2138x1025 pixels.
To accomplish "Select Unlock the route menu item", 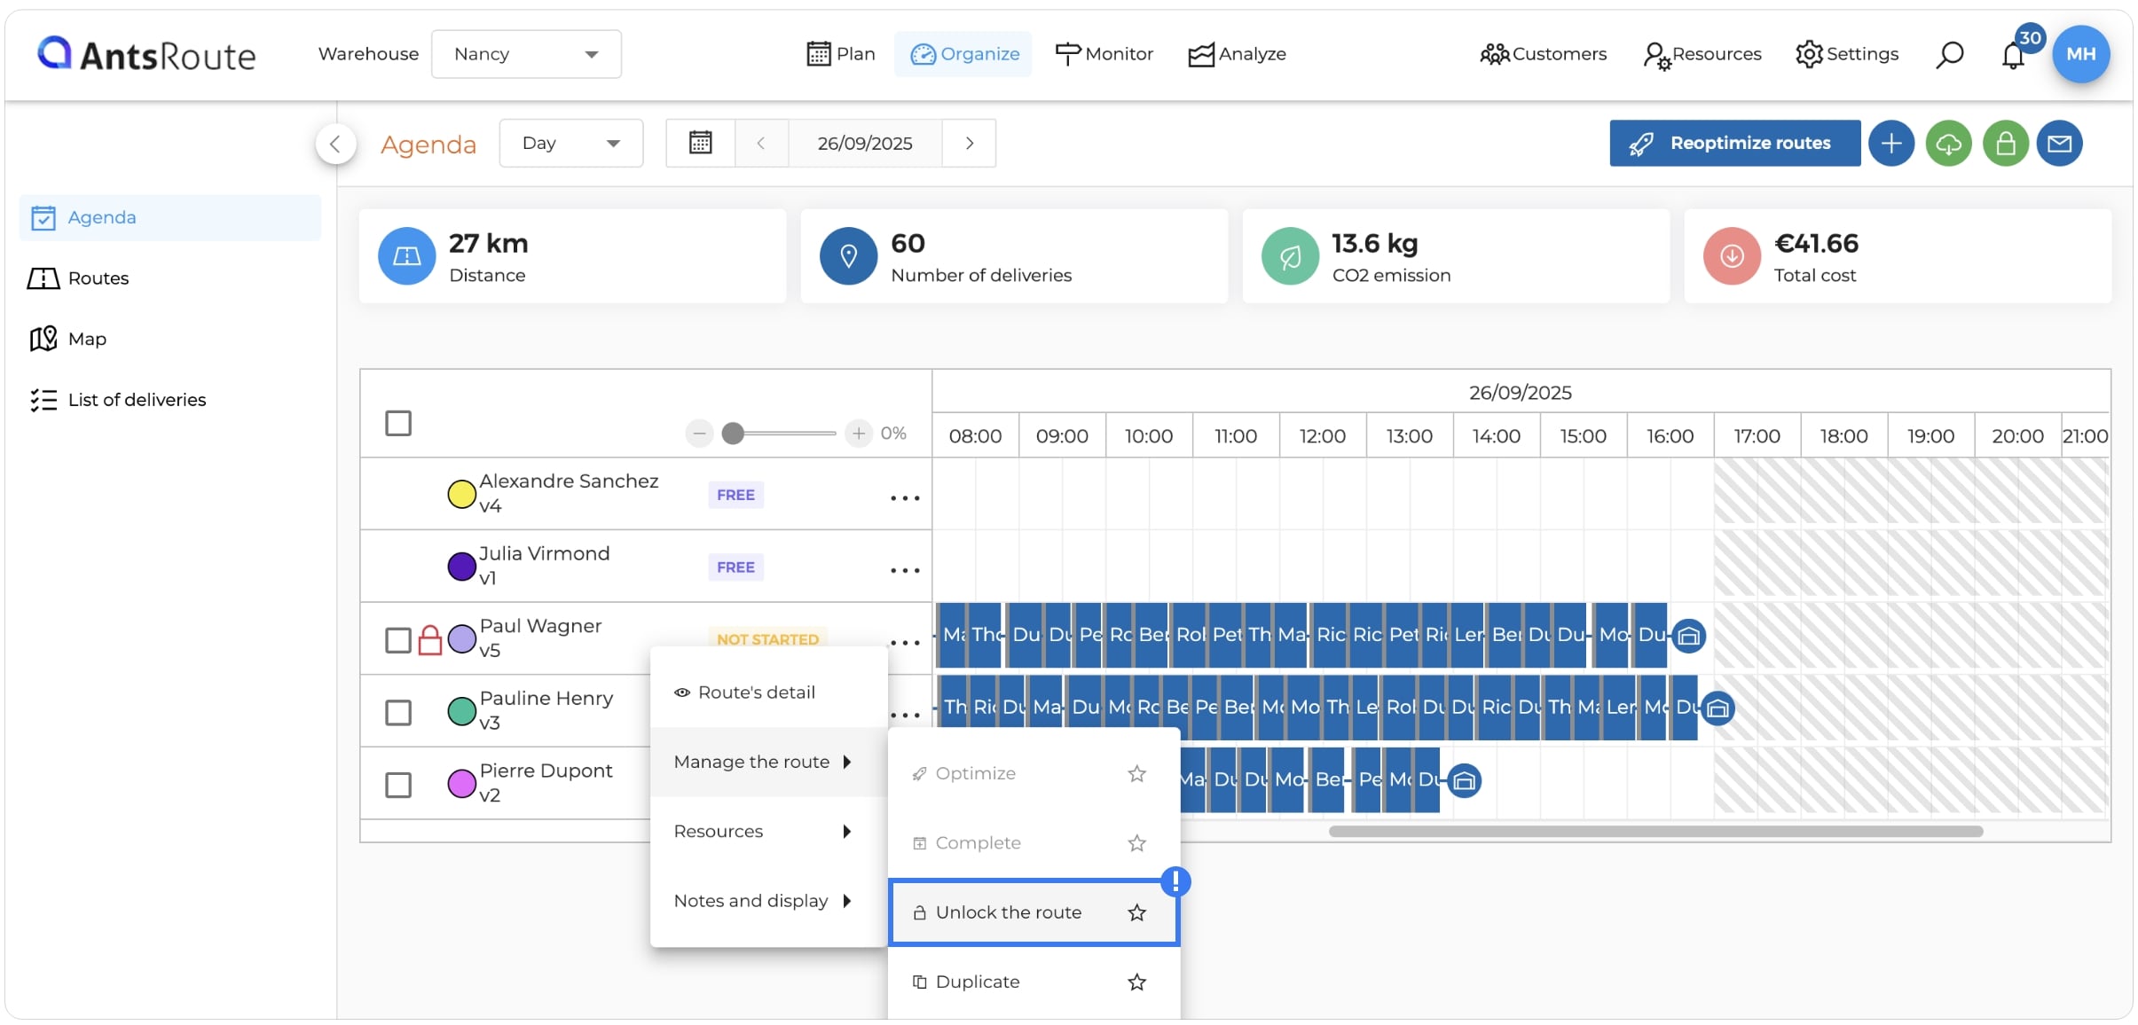I will 1034,912.
